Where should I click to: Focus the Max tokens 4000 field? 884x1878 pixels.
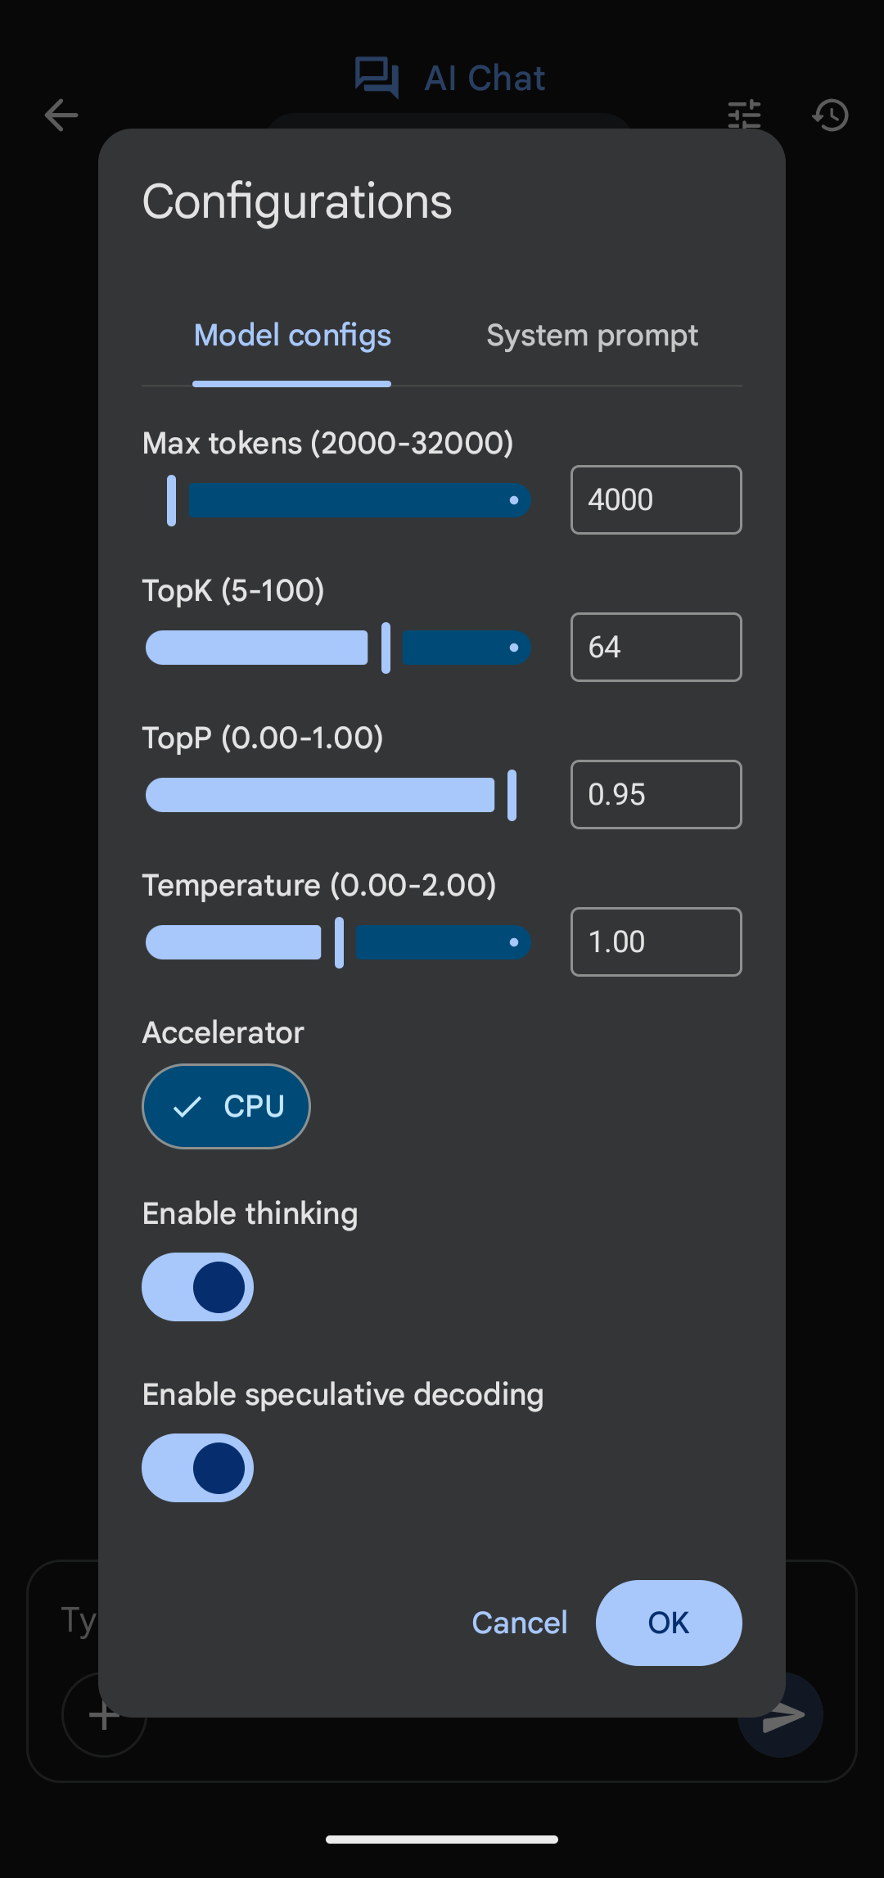click(656, 500)
